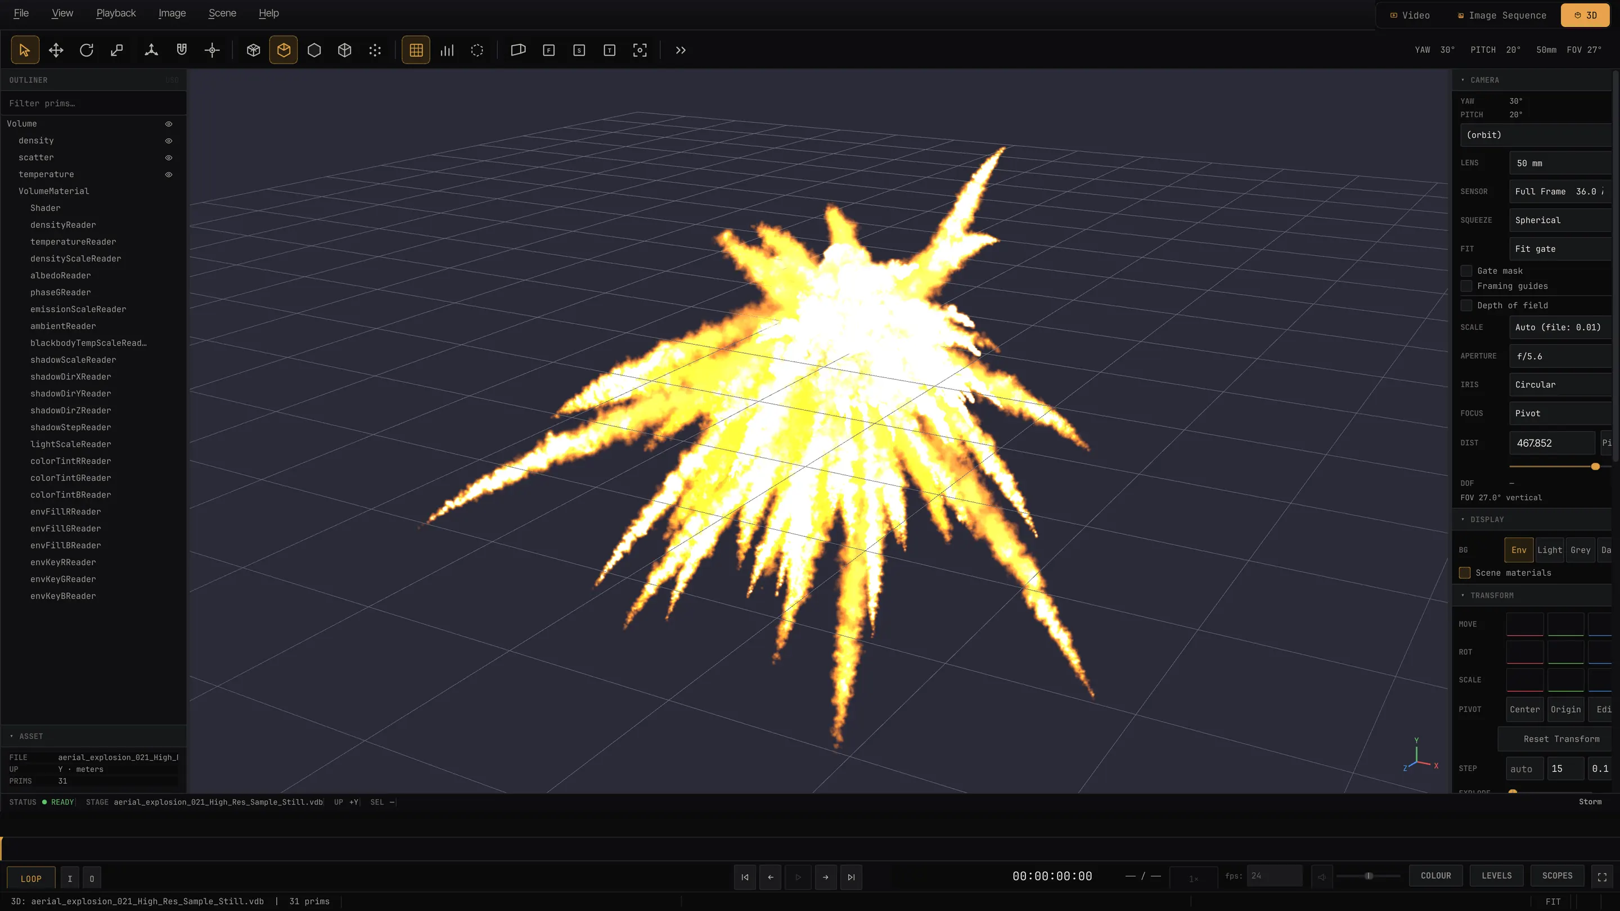Open the SCOPES panel button
1620x911 pixels.
tap(1557, 876)
